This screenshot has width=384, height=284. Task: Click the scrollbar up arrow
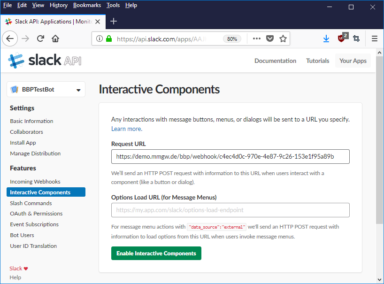coord(379,53)
